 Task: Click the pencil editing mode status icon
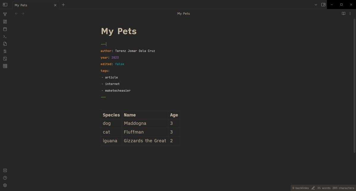313,188
